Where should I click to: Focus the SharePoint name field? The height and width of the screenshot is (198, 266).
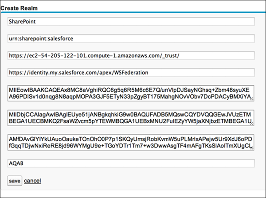click(x=131, y=22)
